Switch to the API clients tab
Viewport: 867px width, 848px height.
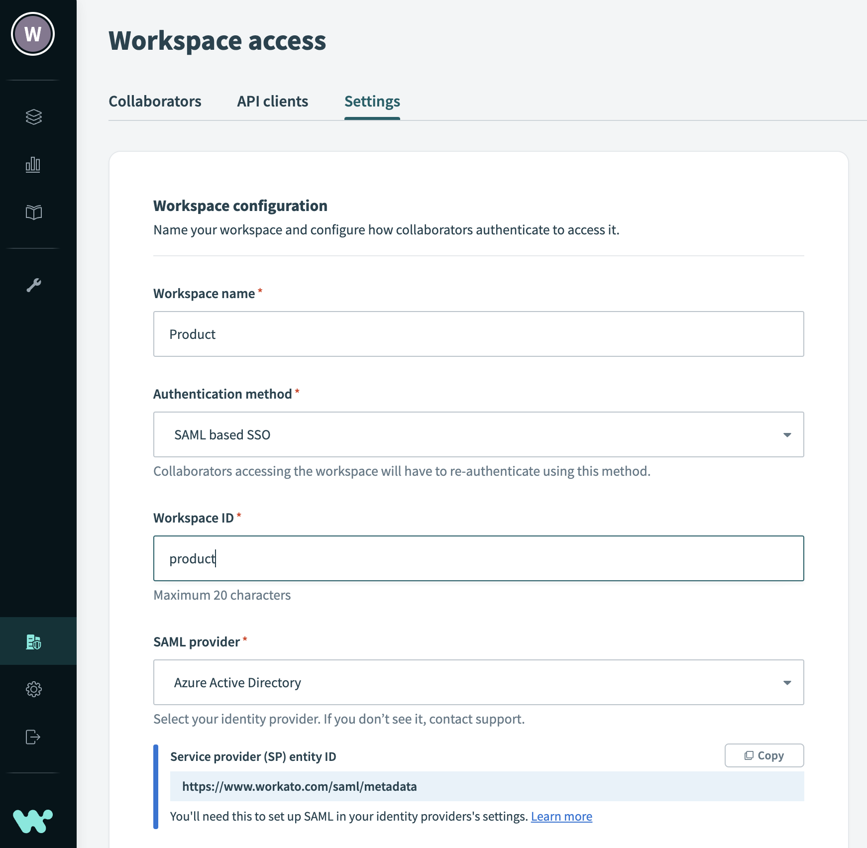(272, 102)
